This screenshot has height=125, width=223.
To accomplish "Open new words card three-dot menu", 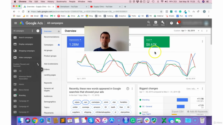I will (x=132, y=89).
